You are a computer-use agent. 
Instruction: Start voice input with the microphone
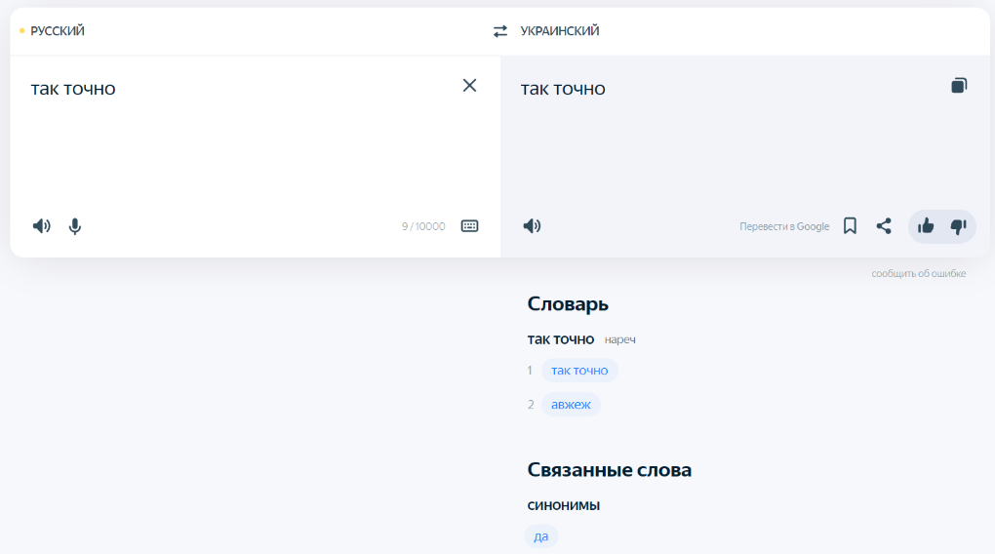point(75,226)
